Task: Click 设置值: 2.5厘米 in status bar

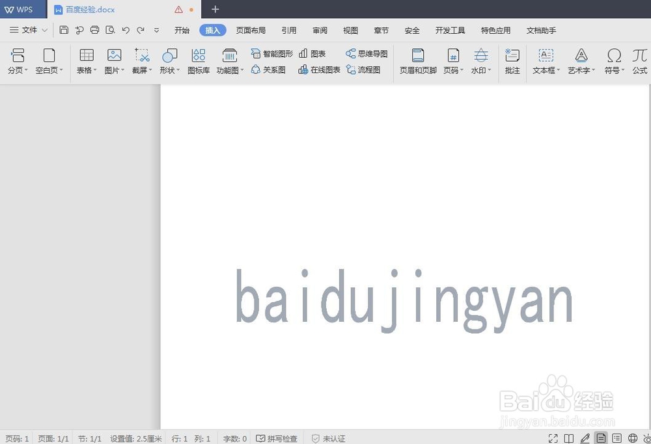Action: 136,438
